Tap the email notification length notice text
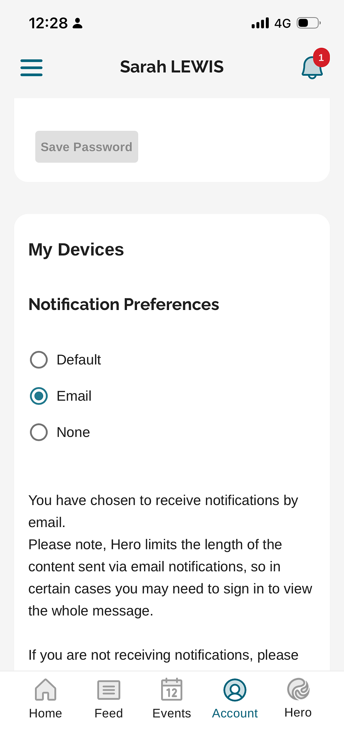 (x=170, y=577)
